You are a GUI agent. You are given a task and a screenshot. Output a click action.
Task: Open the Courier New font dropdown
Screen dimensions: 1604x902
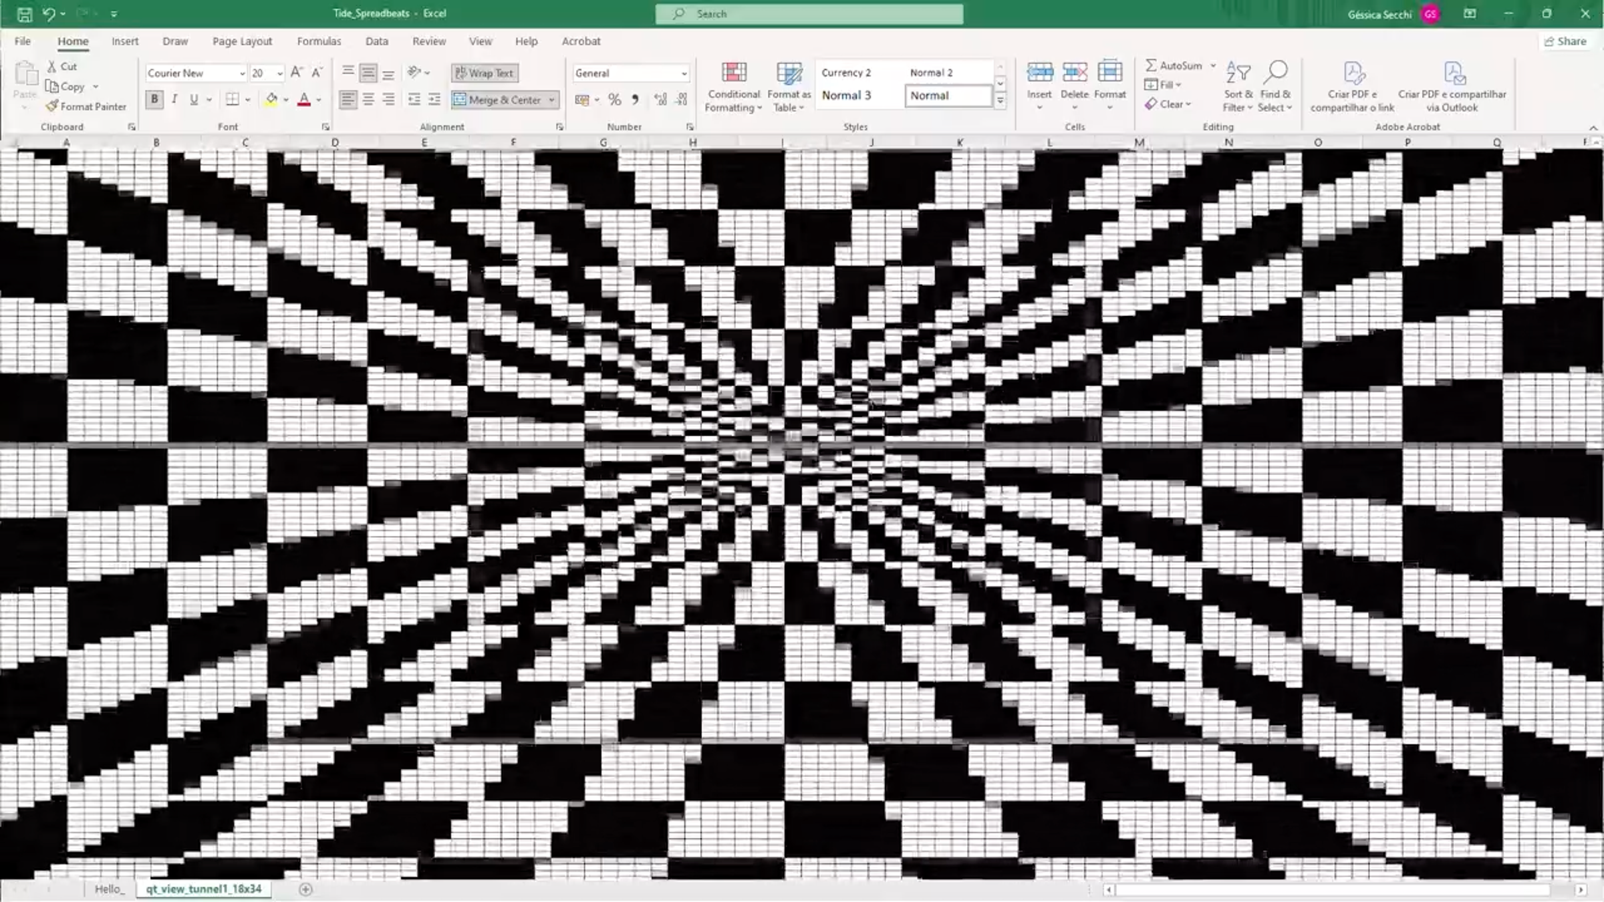[242, 73]
